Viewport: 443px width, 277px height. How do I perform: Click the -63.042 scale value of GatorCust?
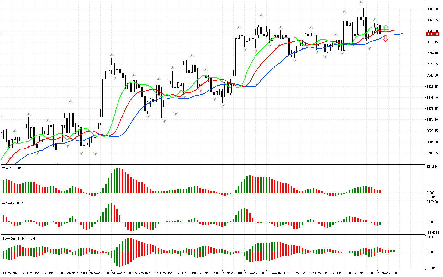click(x=432, y=268)
